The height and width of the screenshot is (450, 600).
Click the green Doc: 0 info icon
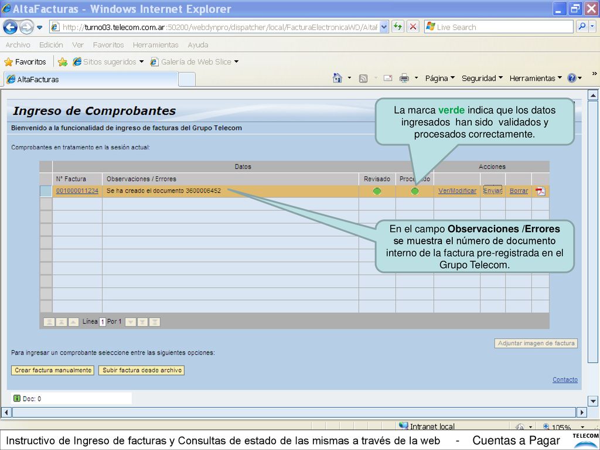[17, 398]
